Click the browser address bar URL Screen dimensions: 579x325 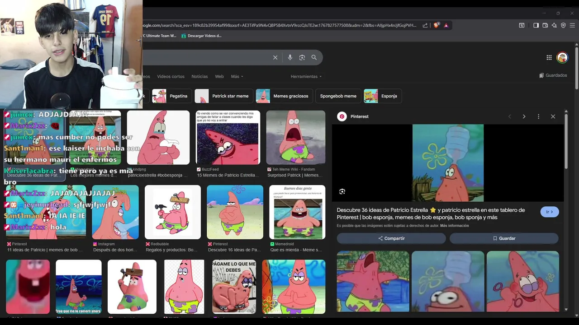[x=280, y=25]
